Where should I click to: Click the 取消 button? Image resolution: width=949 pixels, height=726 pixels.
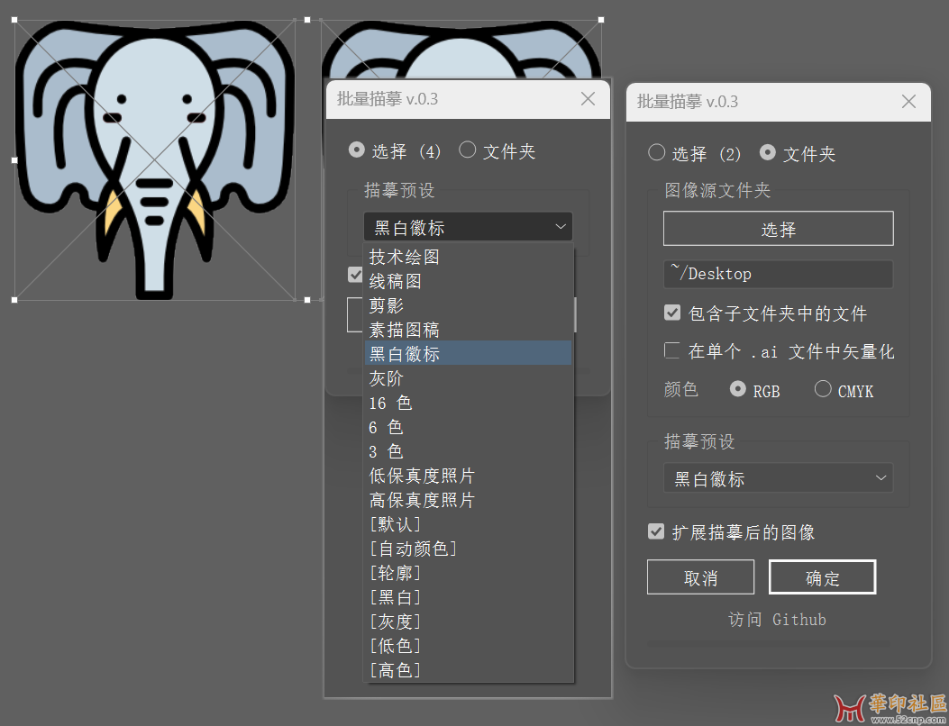(701, 577)
